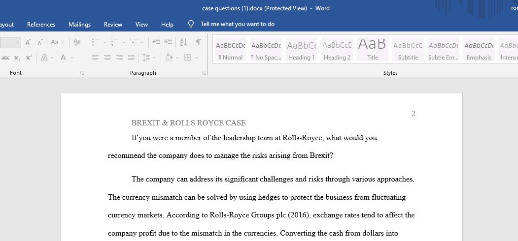Toggle strikethrough formatting
The height and width of the screenshot is (241, 518).
[x=5, y=58]
